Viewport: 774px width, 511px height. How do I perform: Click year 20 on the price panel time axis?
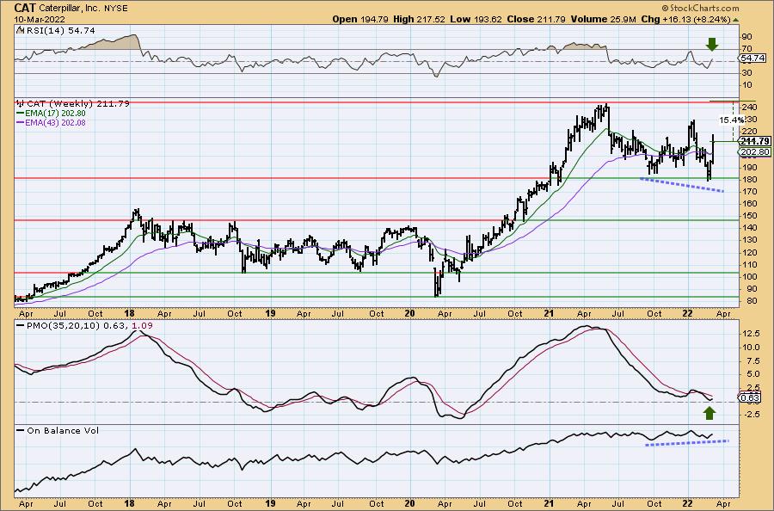pos(409,313)
